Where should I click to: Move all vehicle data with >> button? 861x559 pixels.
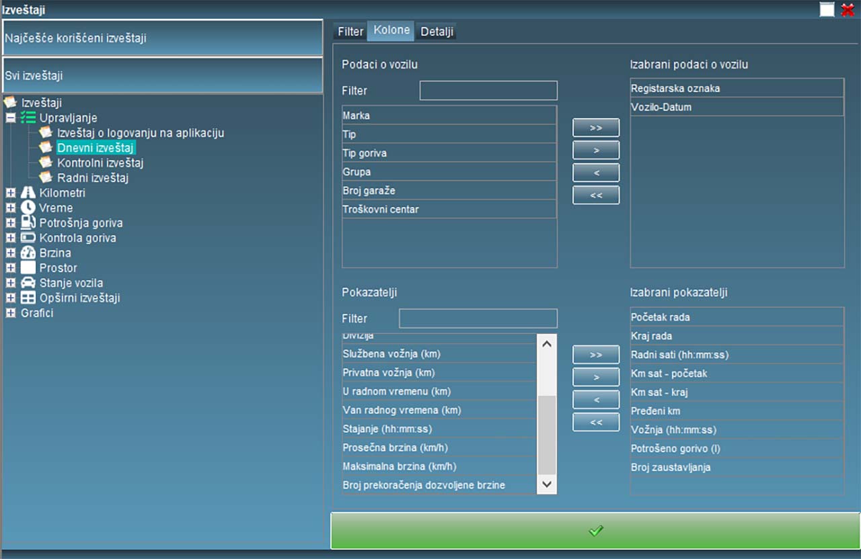[x=595, y=127]
